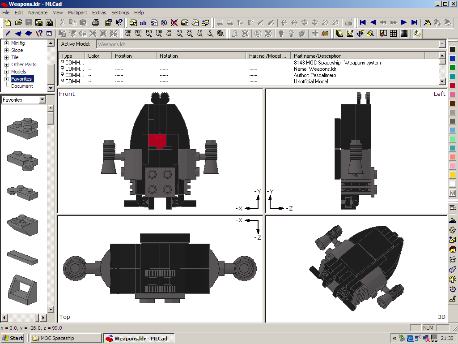Click the Print toolbar icon

click(95, 22)
